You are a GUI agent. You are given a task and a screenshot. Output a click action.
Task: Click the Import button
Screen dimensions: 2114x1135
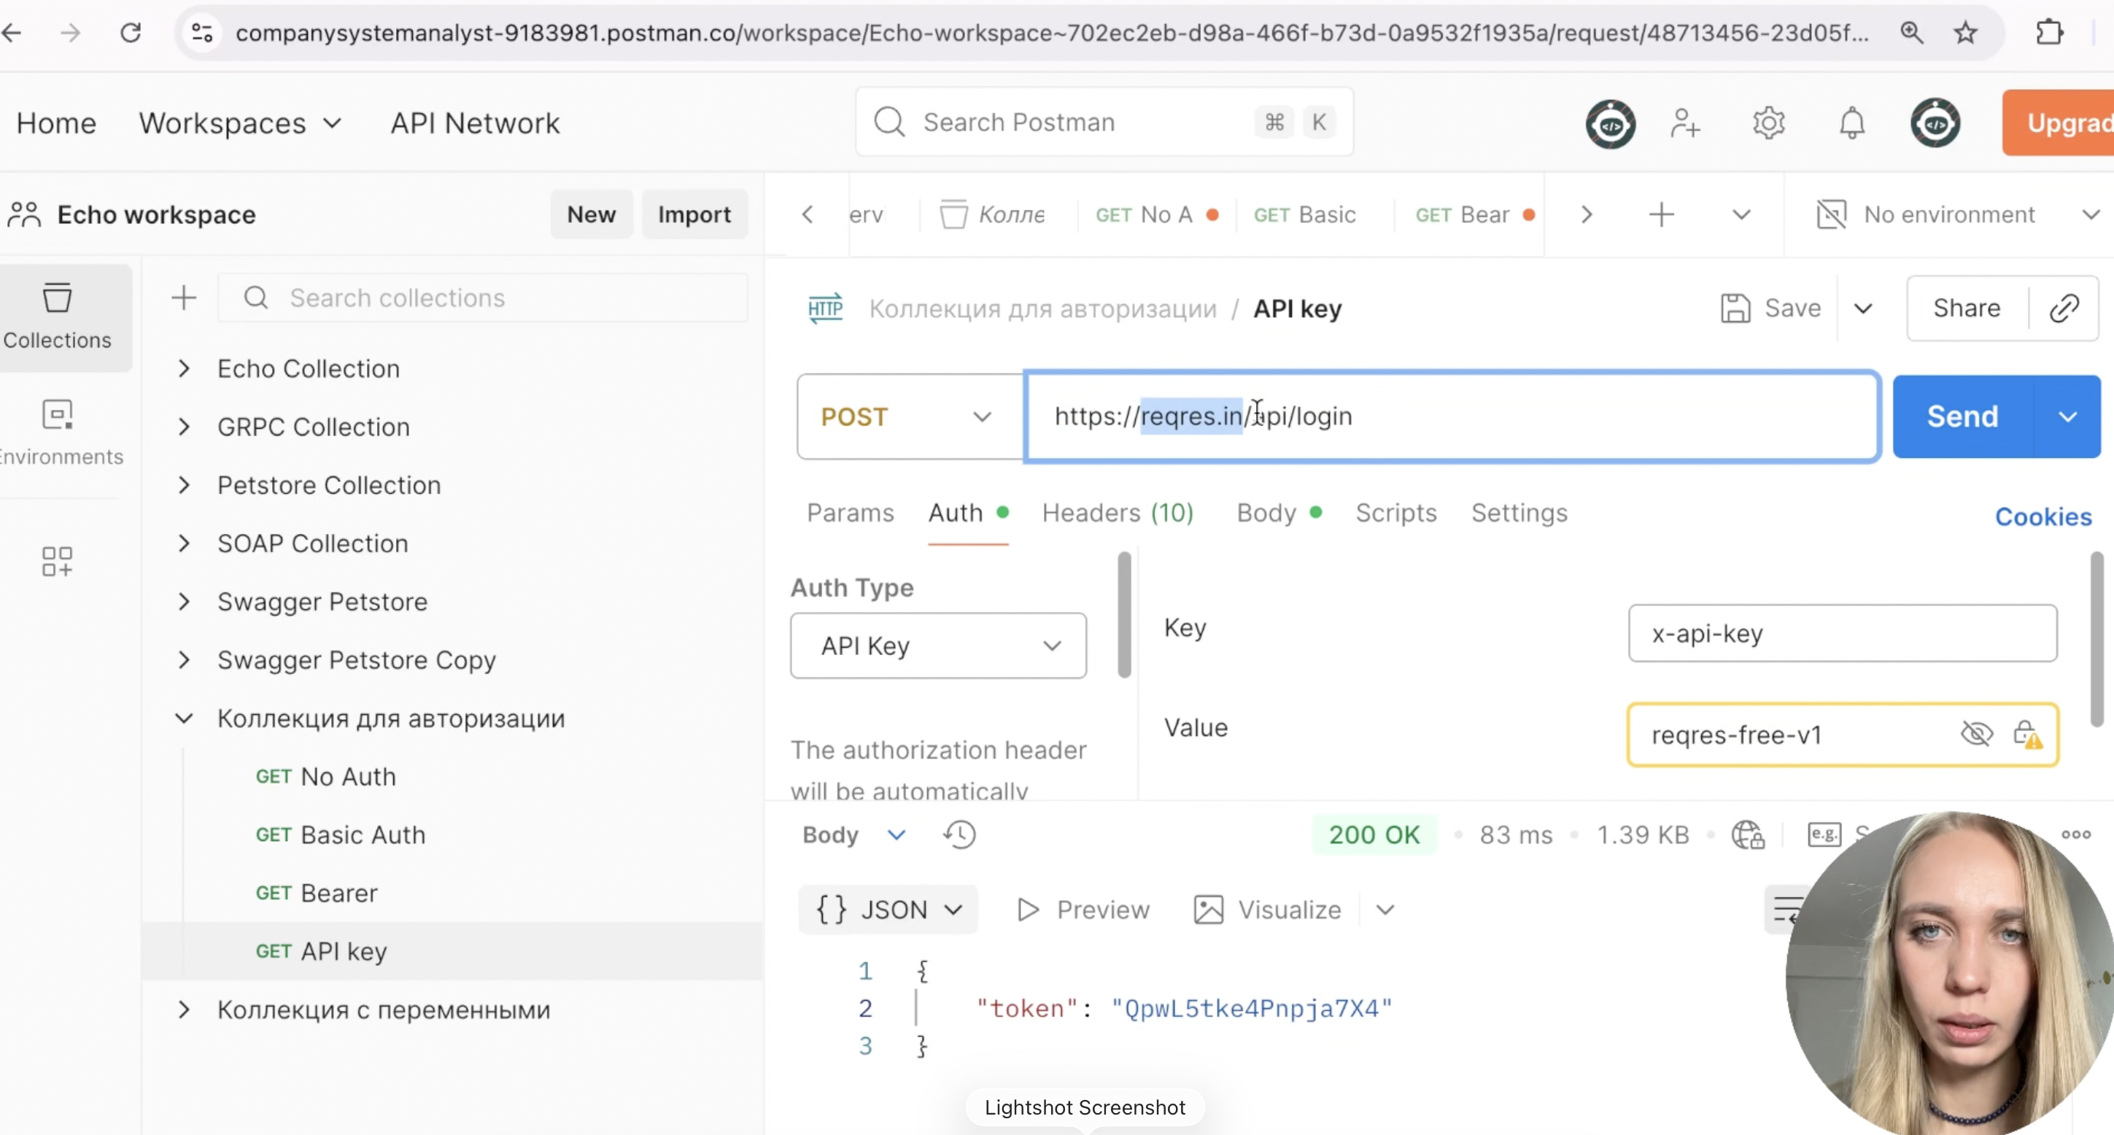click(x=694, y=214)
